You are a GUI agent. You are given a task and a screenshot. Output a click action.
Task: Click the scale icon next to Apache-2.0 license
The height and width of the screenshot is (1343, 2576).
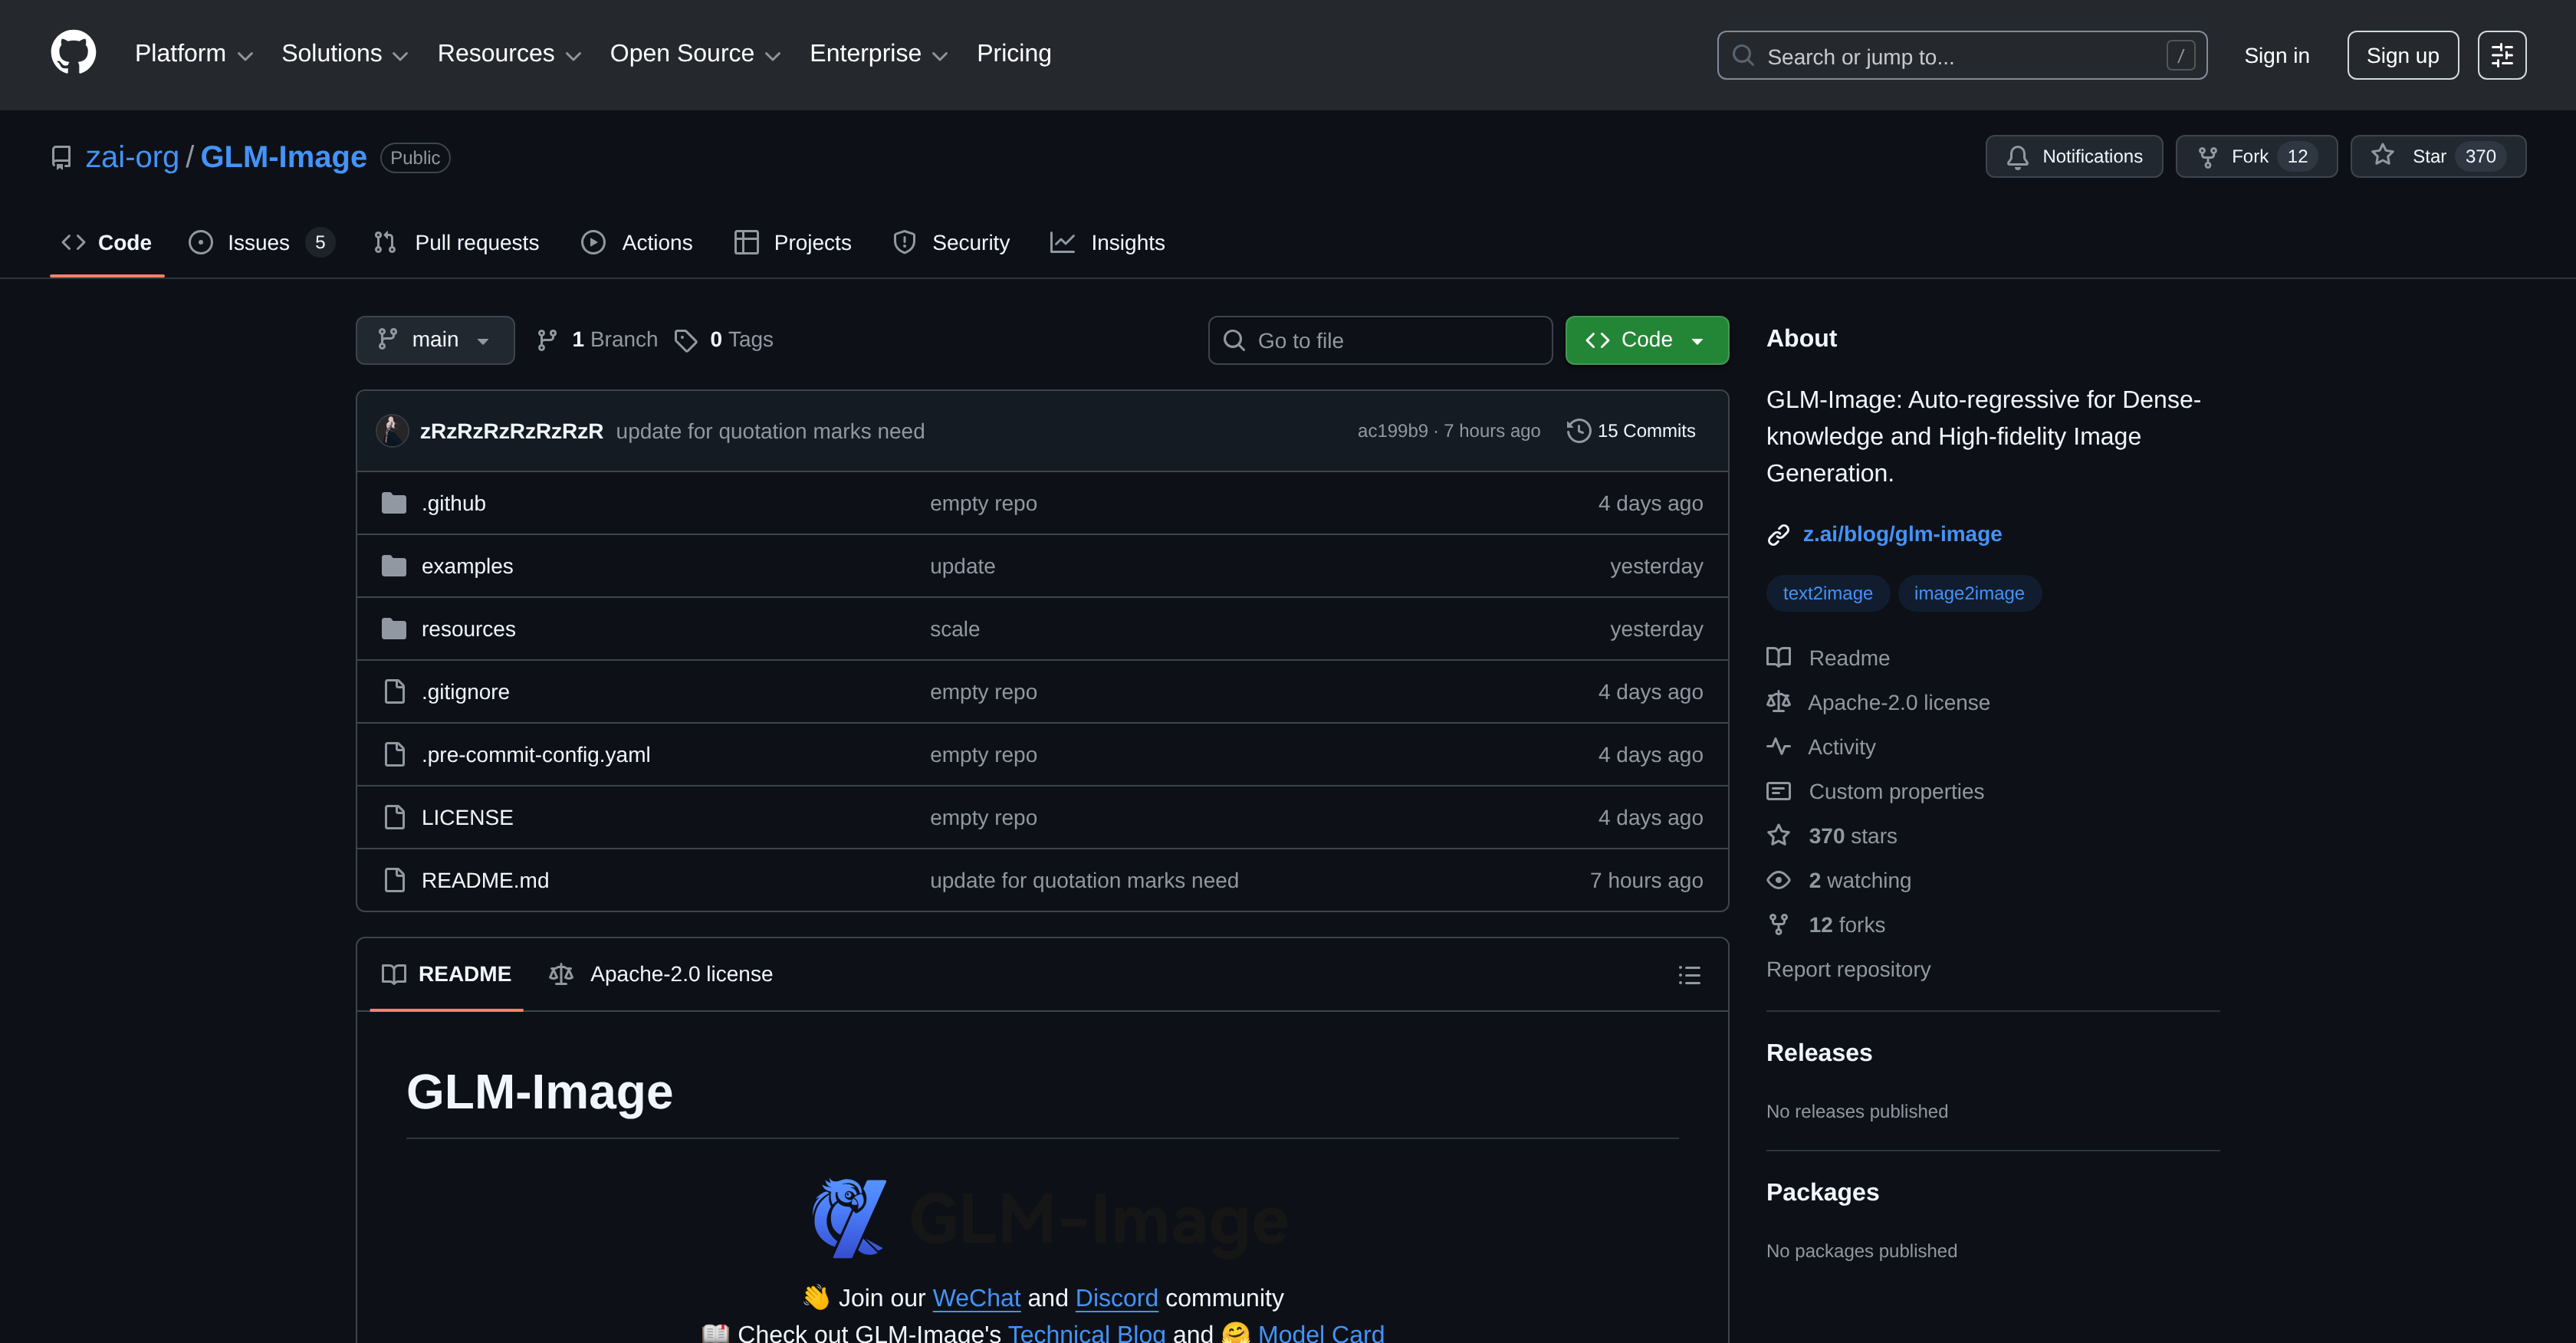click(1779, 702)
